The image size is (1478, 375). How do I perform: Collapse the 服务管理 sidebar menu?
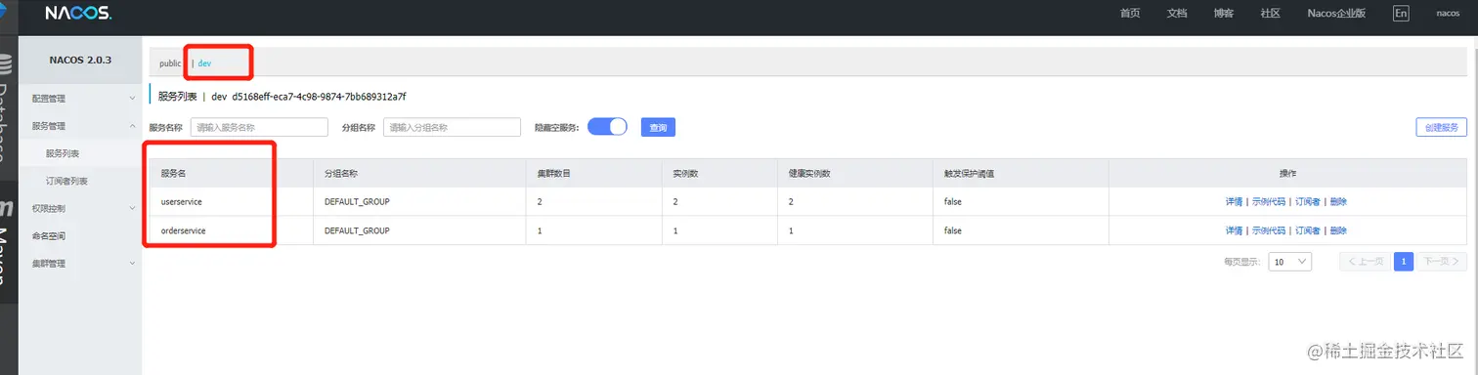80,126
